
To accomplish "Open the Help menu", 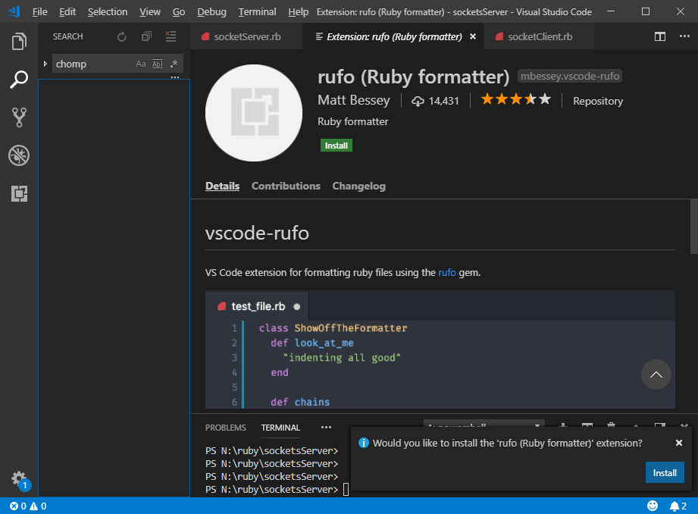I will point(298,11).
